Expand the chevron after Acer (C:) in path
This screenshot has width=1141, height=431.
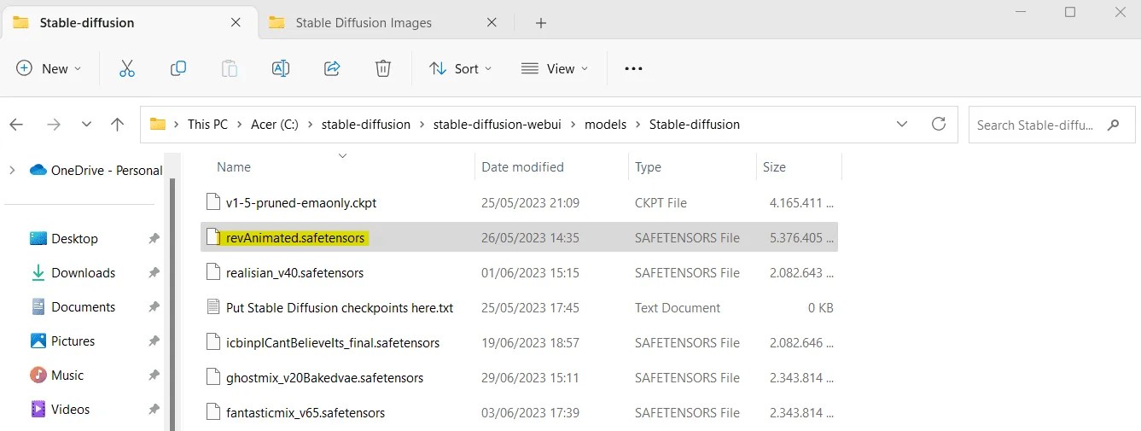[310, 125]
